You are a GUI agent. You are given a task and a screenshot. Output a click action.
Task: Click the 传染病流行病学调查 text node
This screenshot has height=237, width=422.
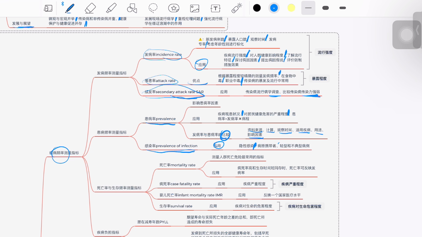283,92
